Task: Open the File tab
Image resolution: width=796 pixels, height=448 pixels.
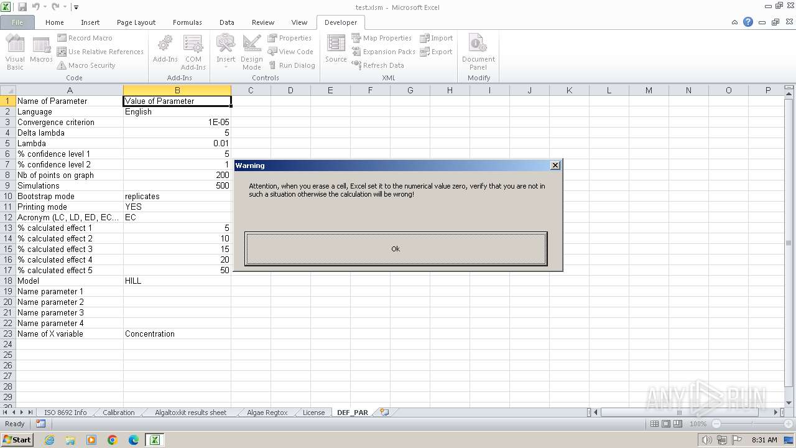Action: (17, 22)
